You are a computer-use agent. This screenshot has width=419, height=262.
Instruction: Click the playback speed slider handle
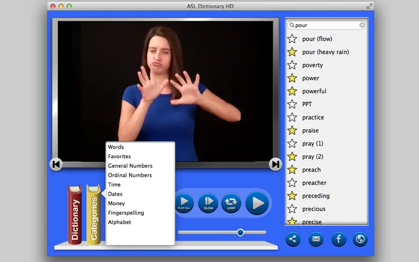click(240, 232)
